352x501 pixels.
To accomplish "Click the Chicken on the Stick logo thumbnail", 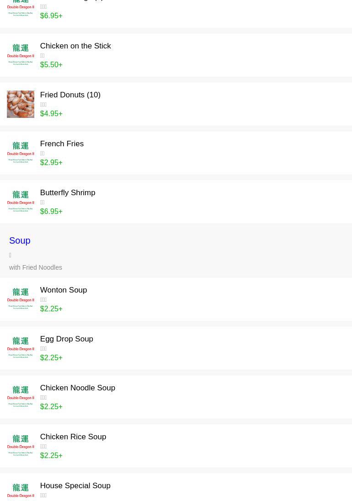I will point(21,55).
